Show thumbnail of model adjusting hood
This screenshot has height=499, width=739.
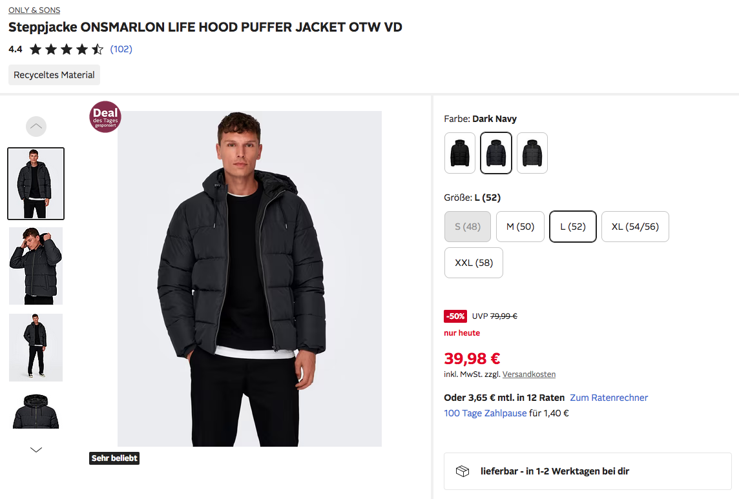(x=36, y=265)
